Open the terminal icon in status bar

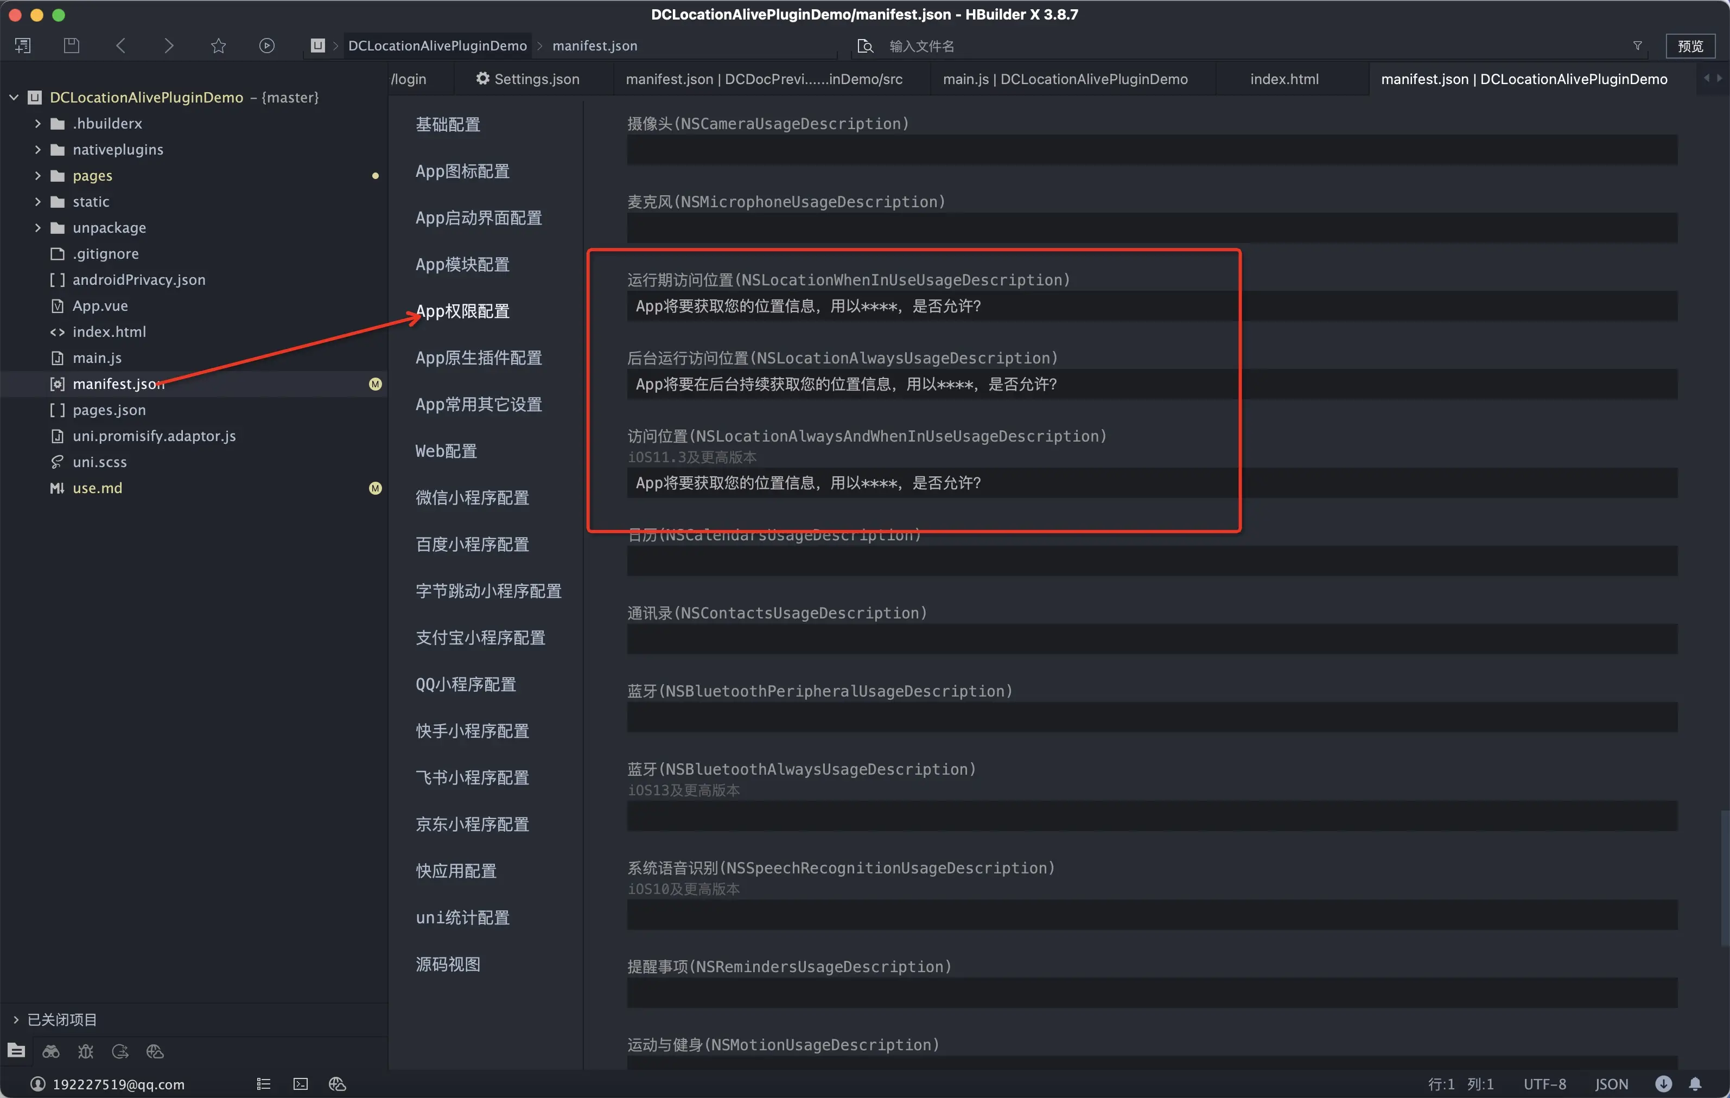300,1084
